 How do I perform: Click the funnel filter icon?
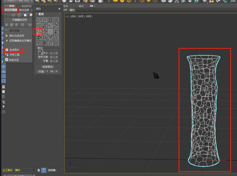[3, 107]
